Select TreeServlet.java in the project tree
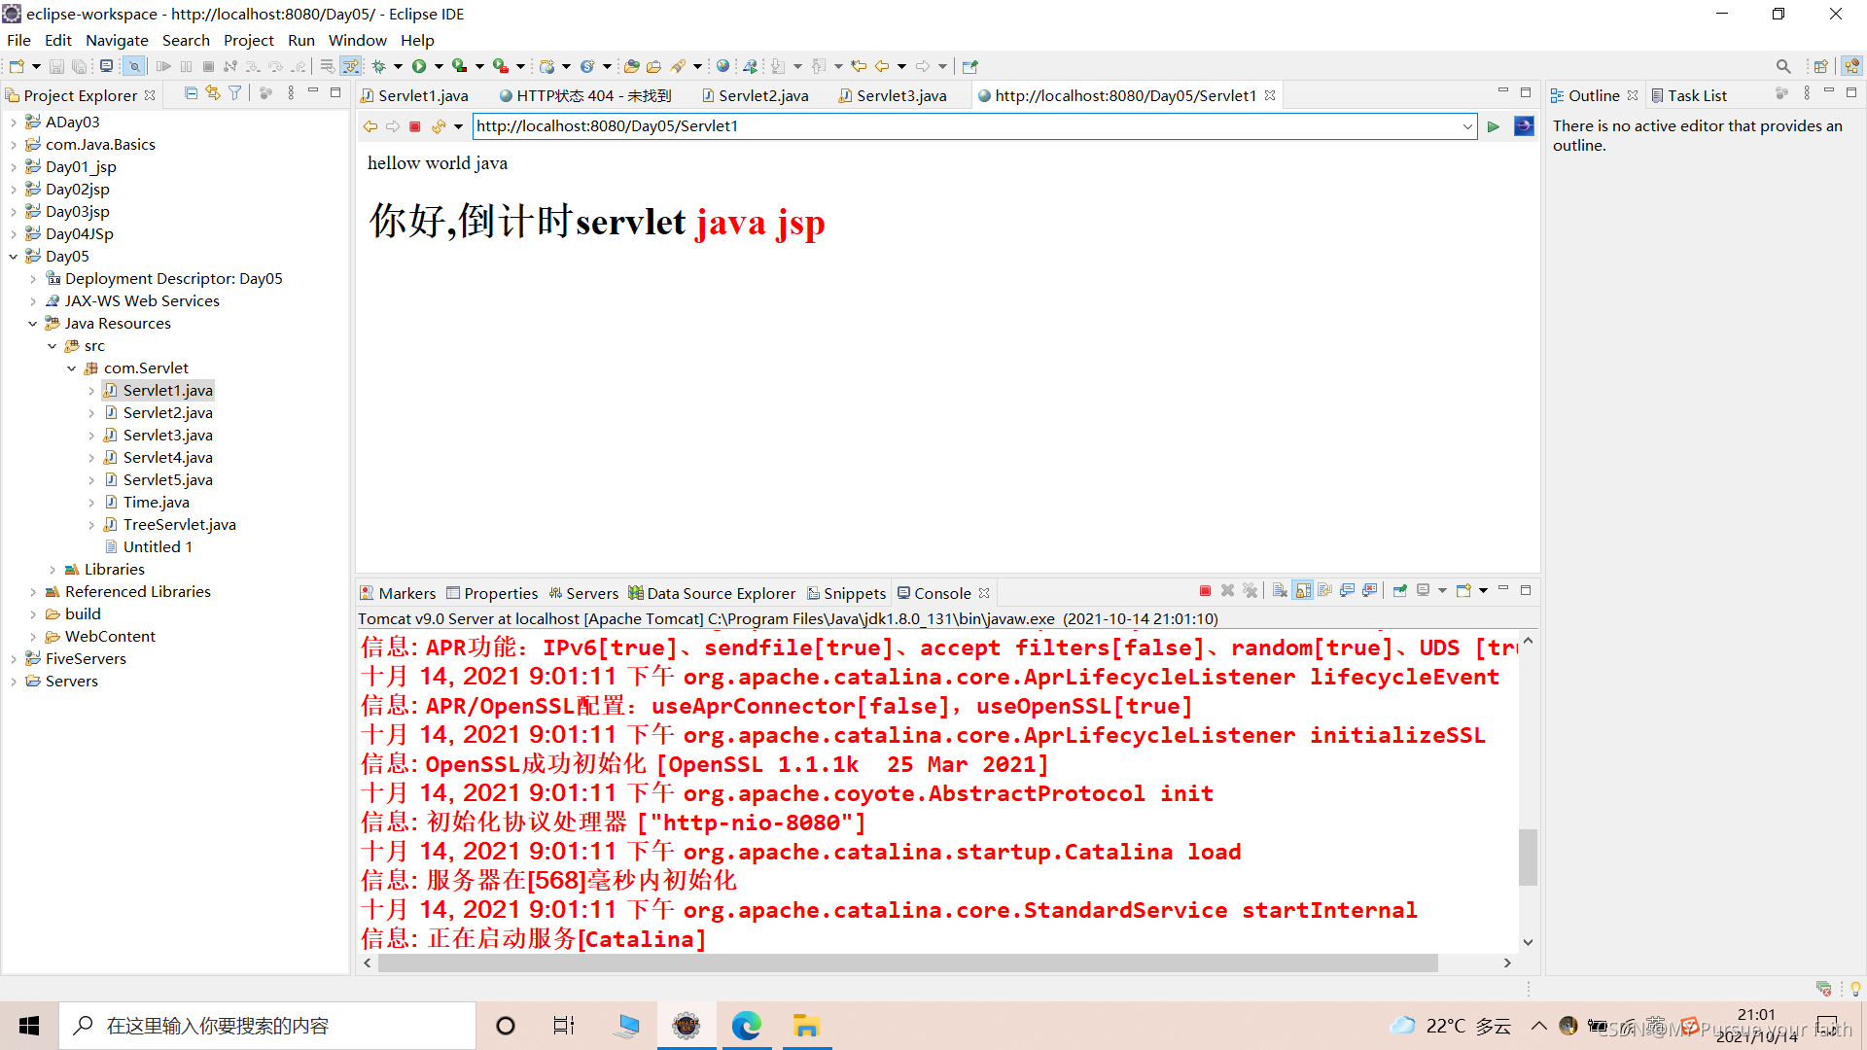Image resolution: width=1867 pixels, height=1050 pixels. [179, 525]
